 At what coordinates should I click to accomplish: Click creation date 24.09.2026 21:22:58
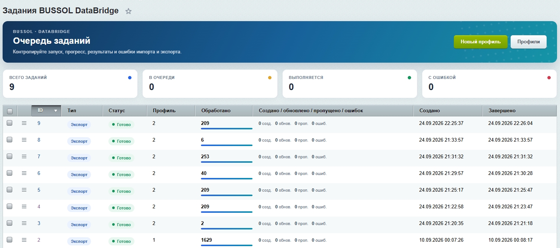coord(441,206)
